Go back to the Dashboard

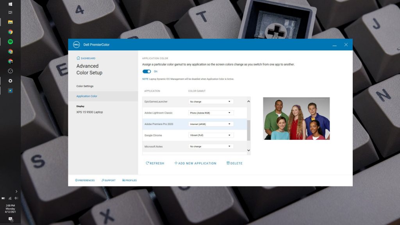coord(86,58)
